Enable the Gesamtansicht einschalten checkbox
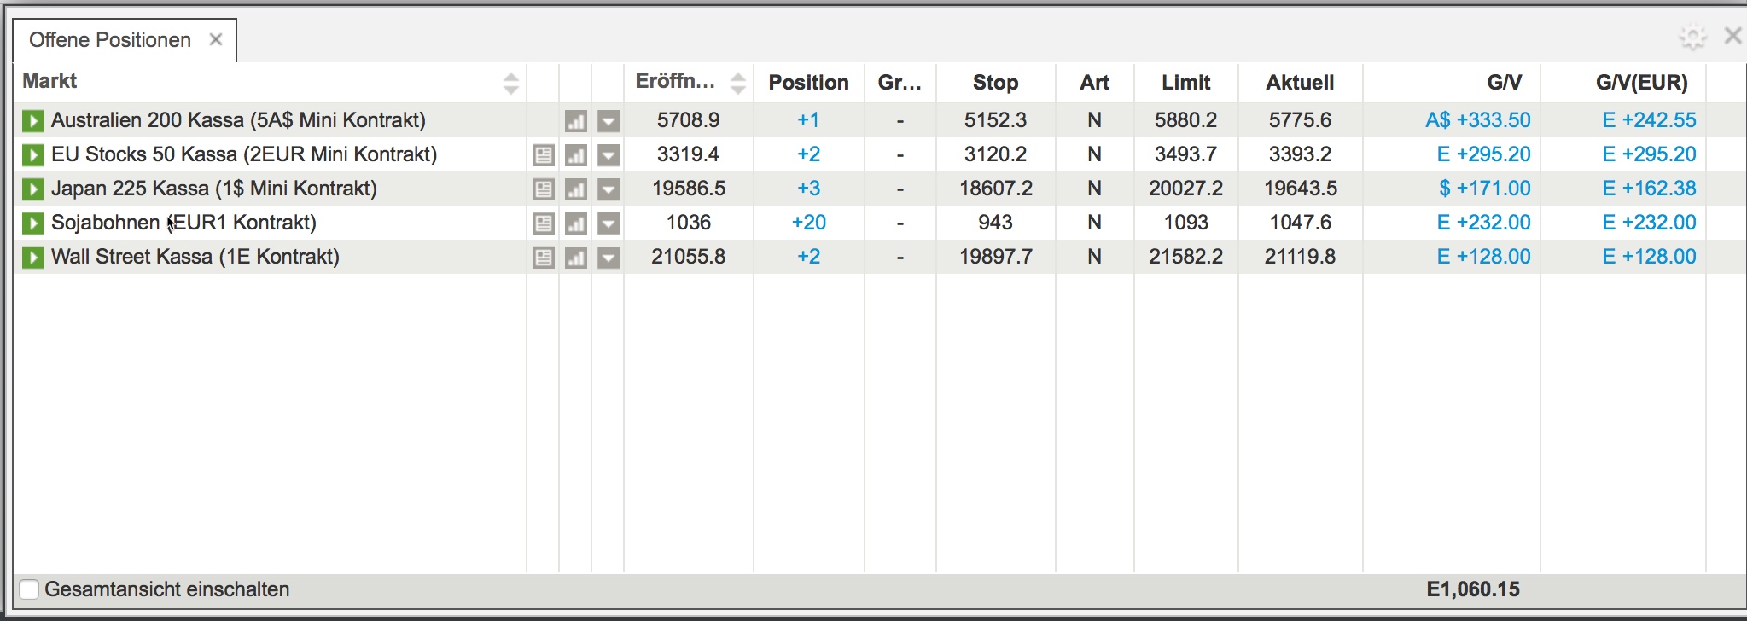Screen dimensions: 1747x621 (29, 589)
